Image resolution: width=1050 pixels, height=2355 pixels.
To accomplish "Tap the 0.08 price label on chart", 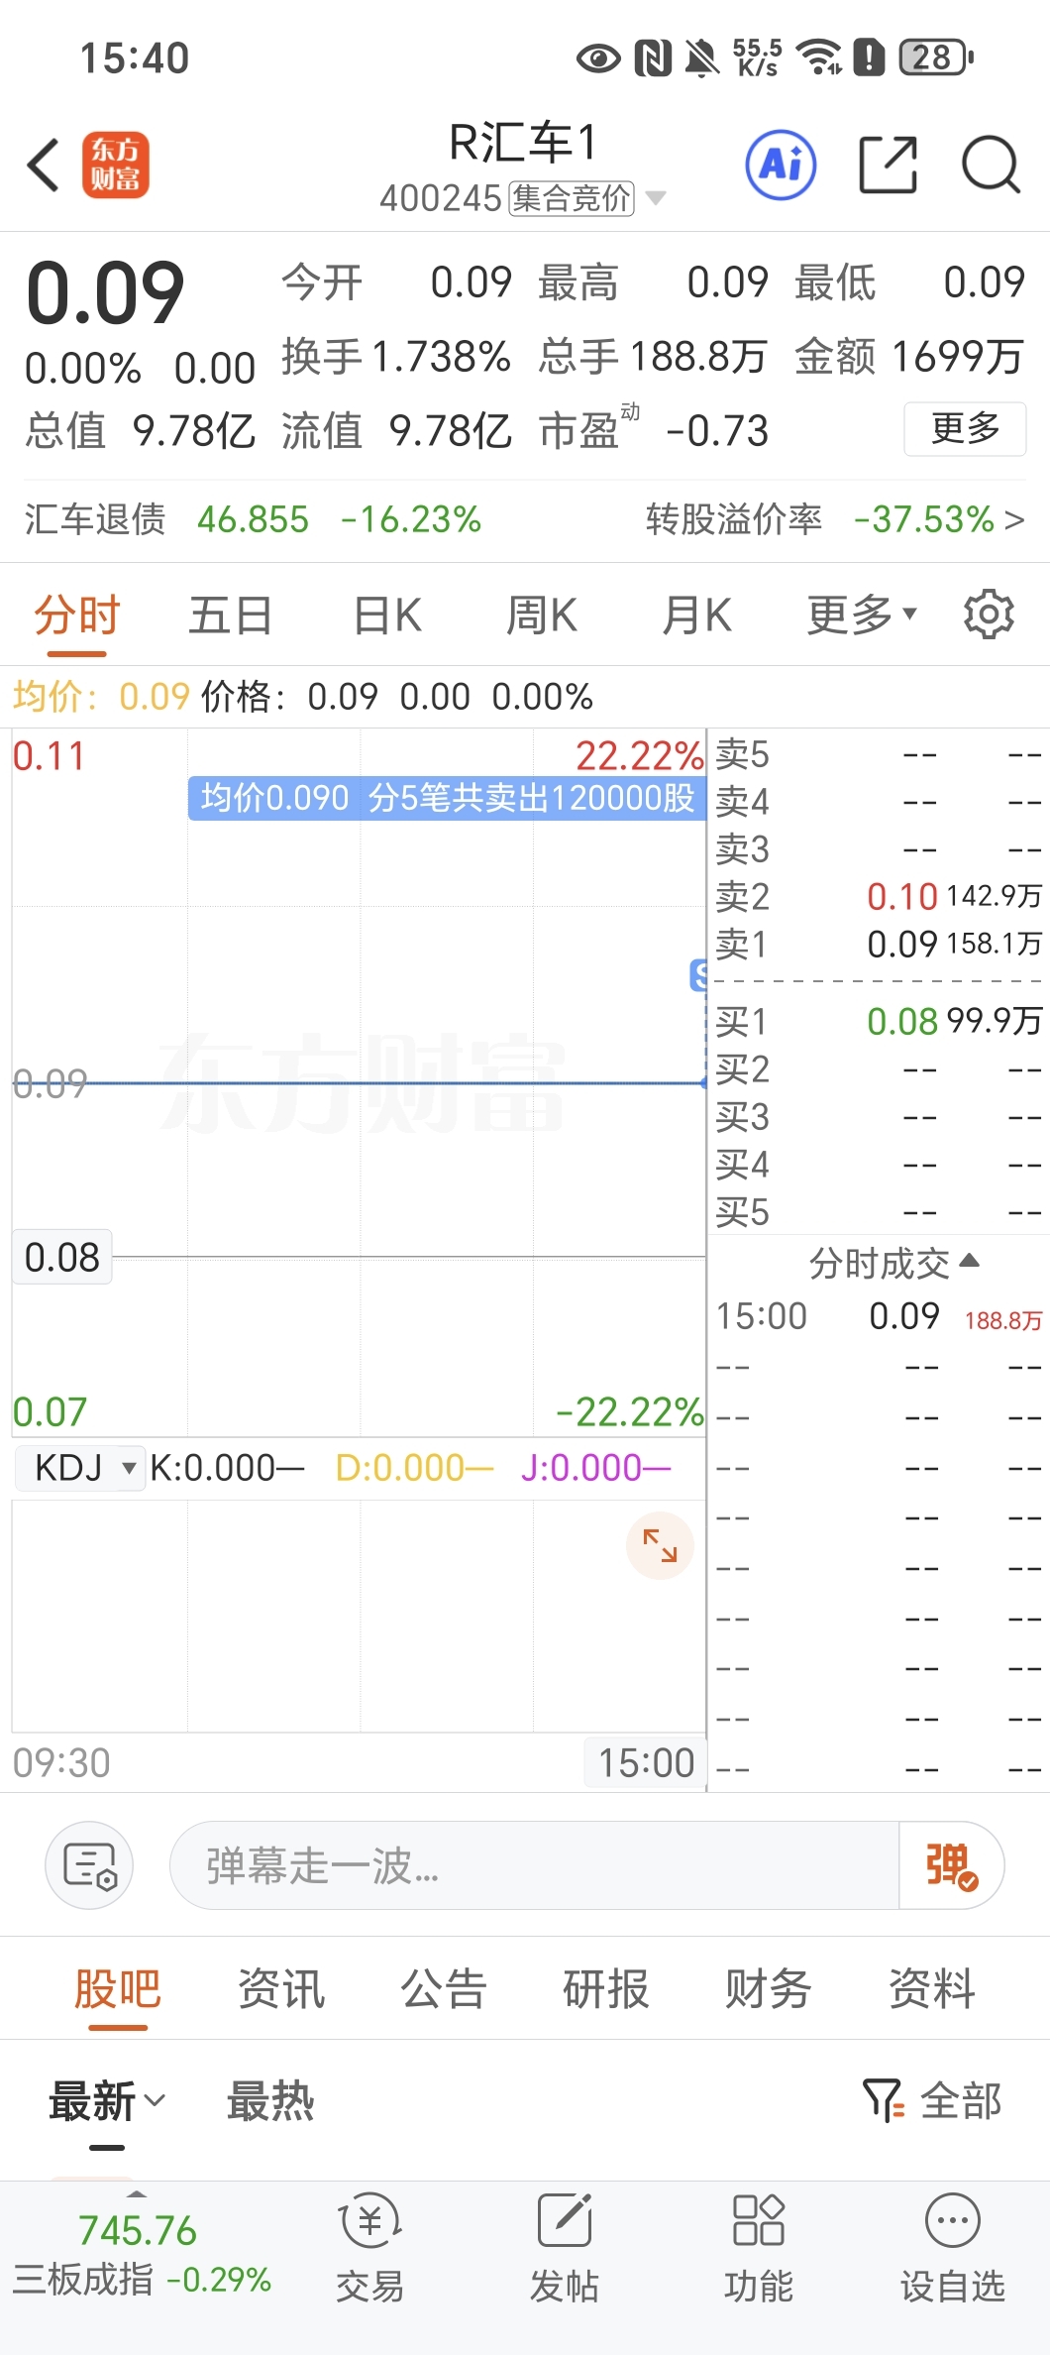I will click(61, 1257).
